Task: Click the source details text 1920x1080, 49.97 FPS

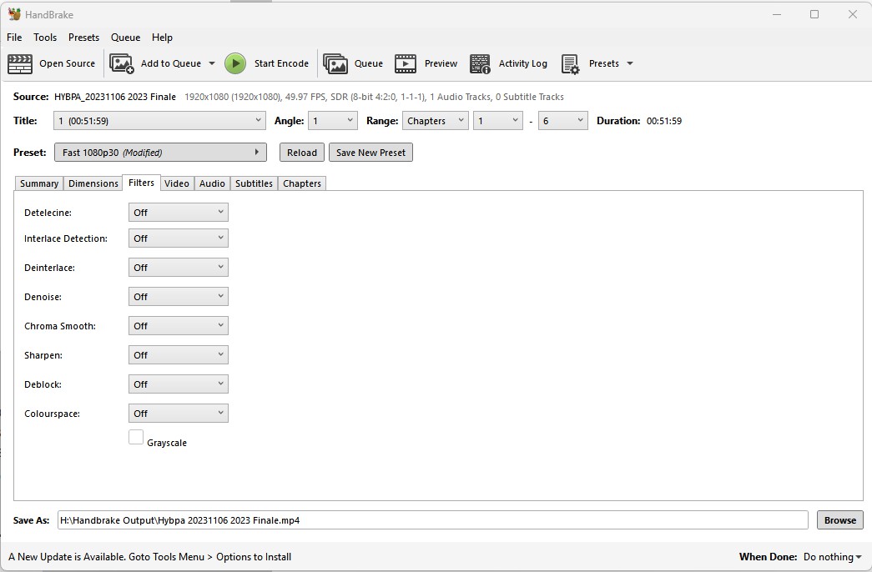Action: [x=374, y=97]
